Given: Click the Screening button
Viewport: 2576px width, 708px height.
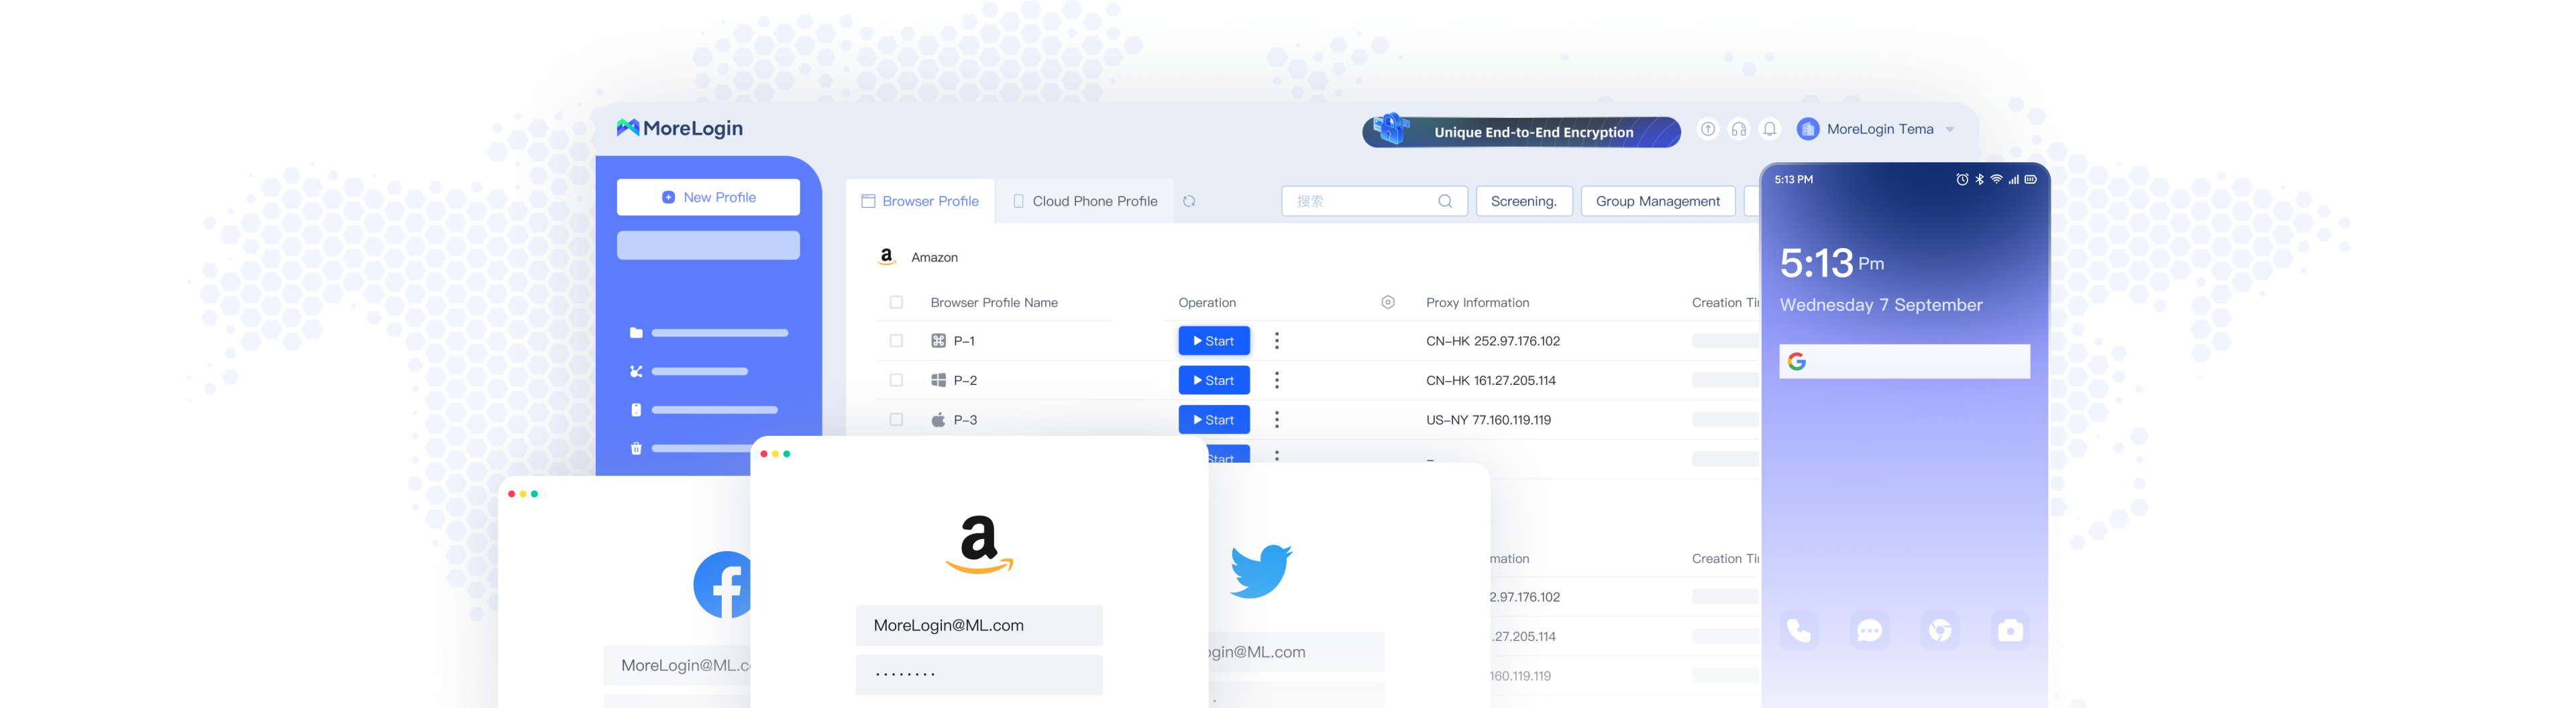Looking at the screenshot, I should [1523, 201].
